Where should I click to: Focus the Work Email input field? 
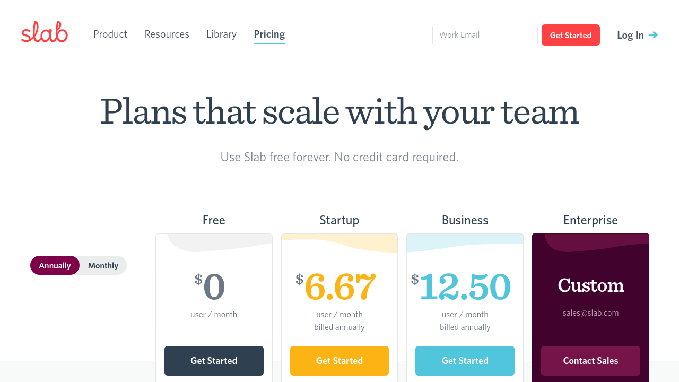pyautogui.click(x=485, y=35)
